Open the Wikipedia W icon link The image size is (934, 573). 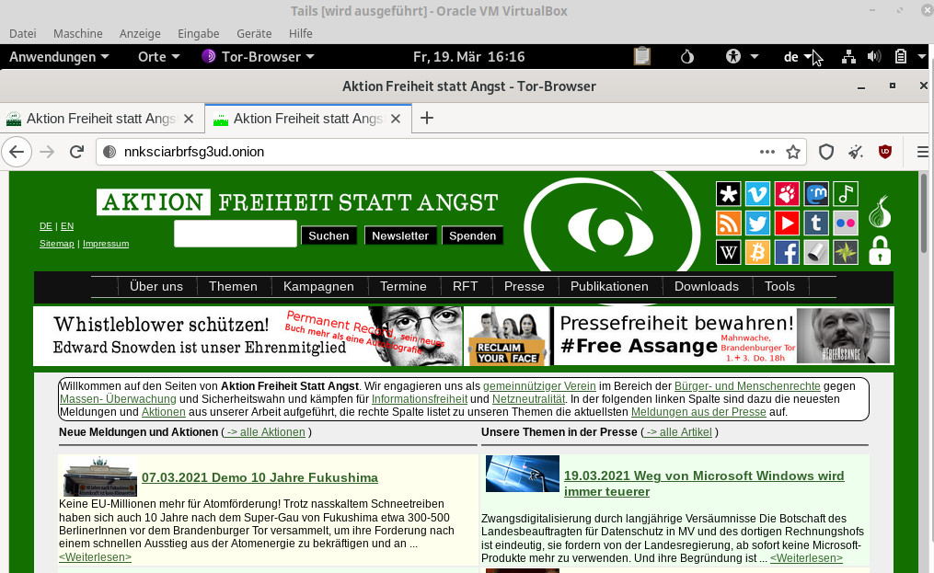coord(728,253)
